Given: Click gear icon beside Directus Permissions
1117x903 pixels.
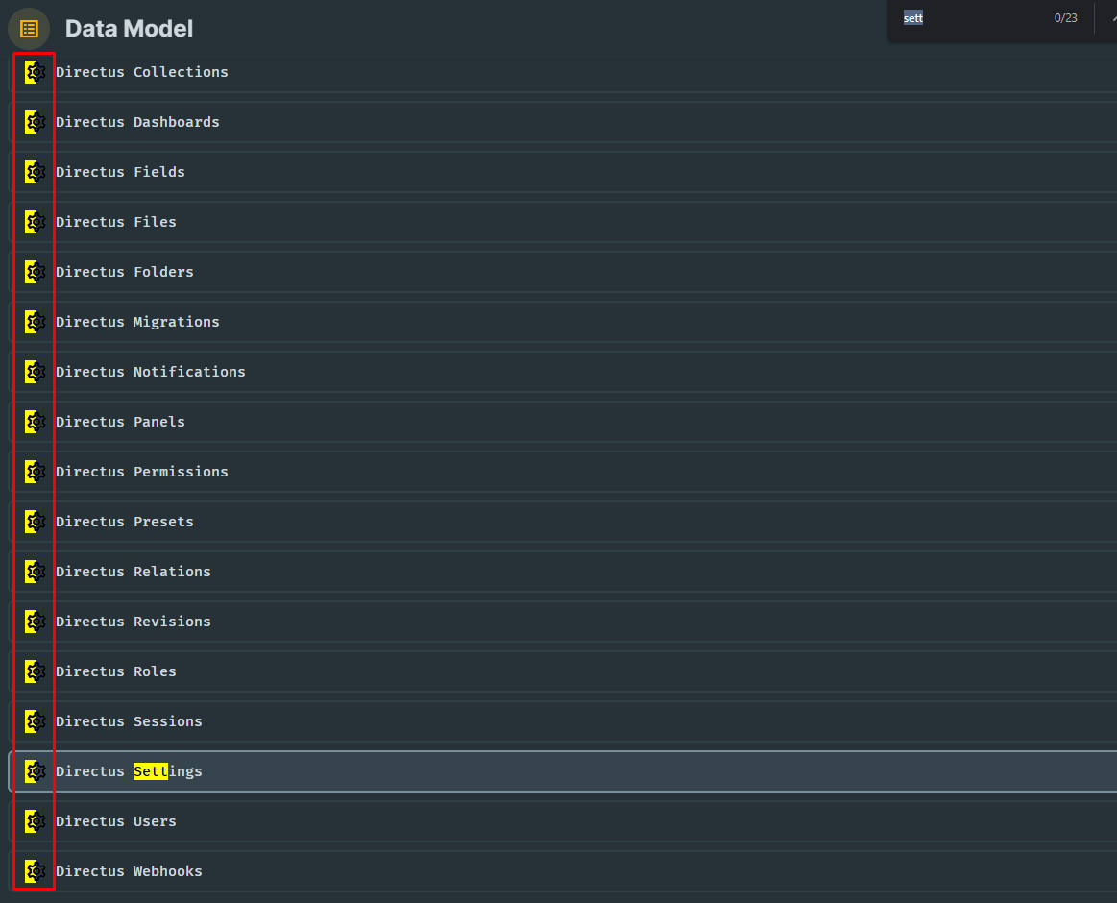Looking at the screenshot, I should (35, 471).
